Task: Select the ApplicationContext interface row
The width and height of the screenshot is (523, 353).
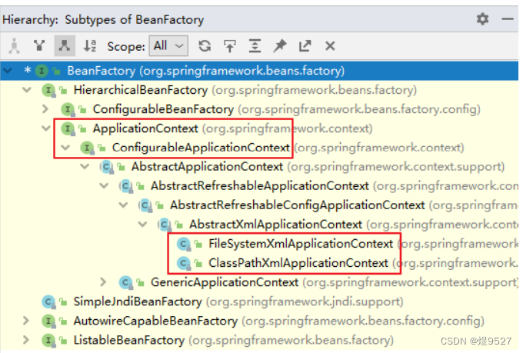Action: (259, 128)
